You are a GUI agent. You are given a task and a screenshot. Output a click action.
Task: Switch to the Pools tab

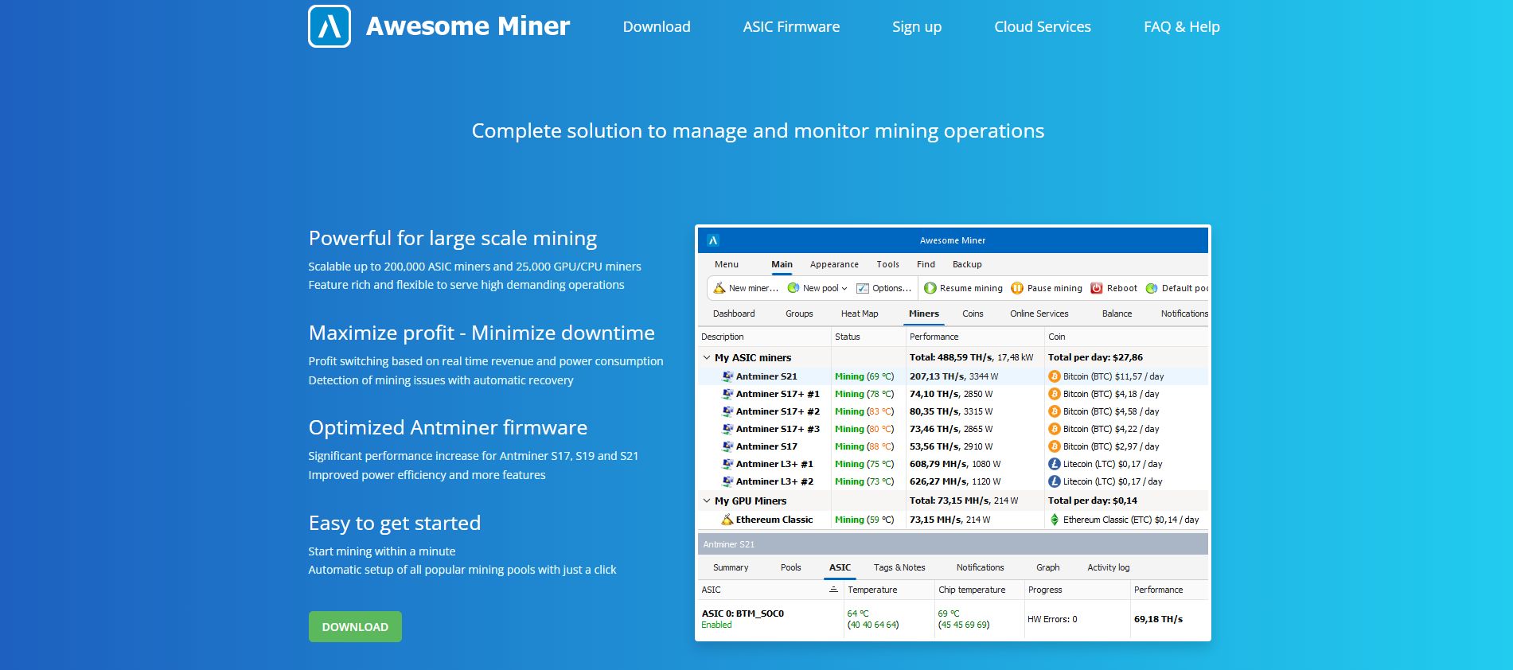click(790, 567)
